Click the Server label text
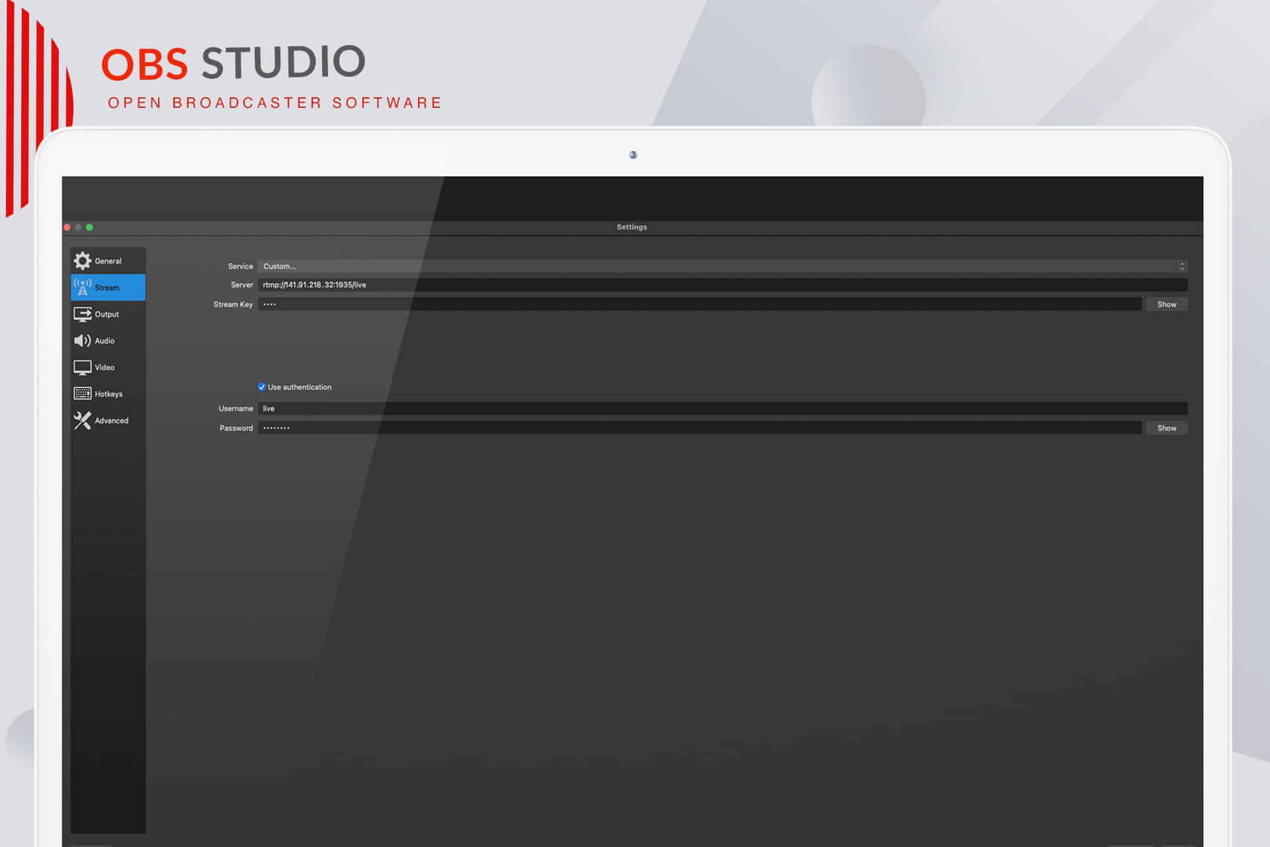The width and height of the screenshot is (1270, 847). [x=241, y=285]
